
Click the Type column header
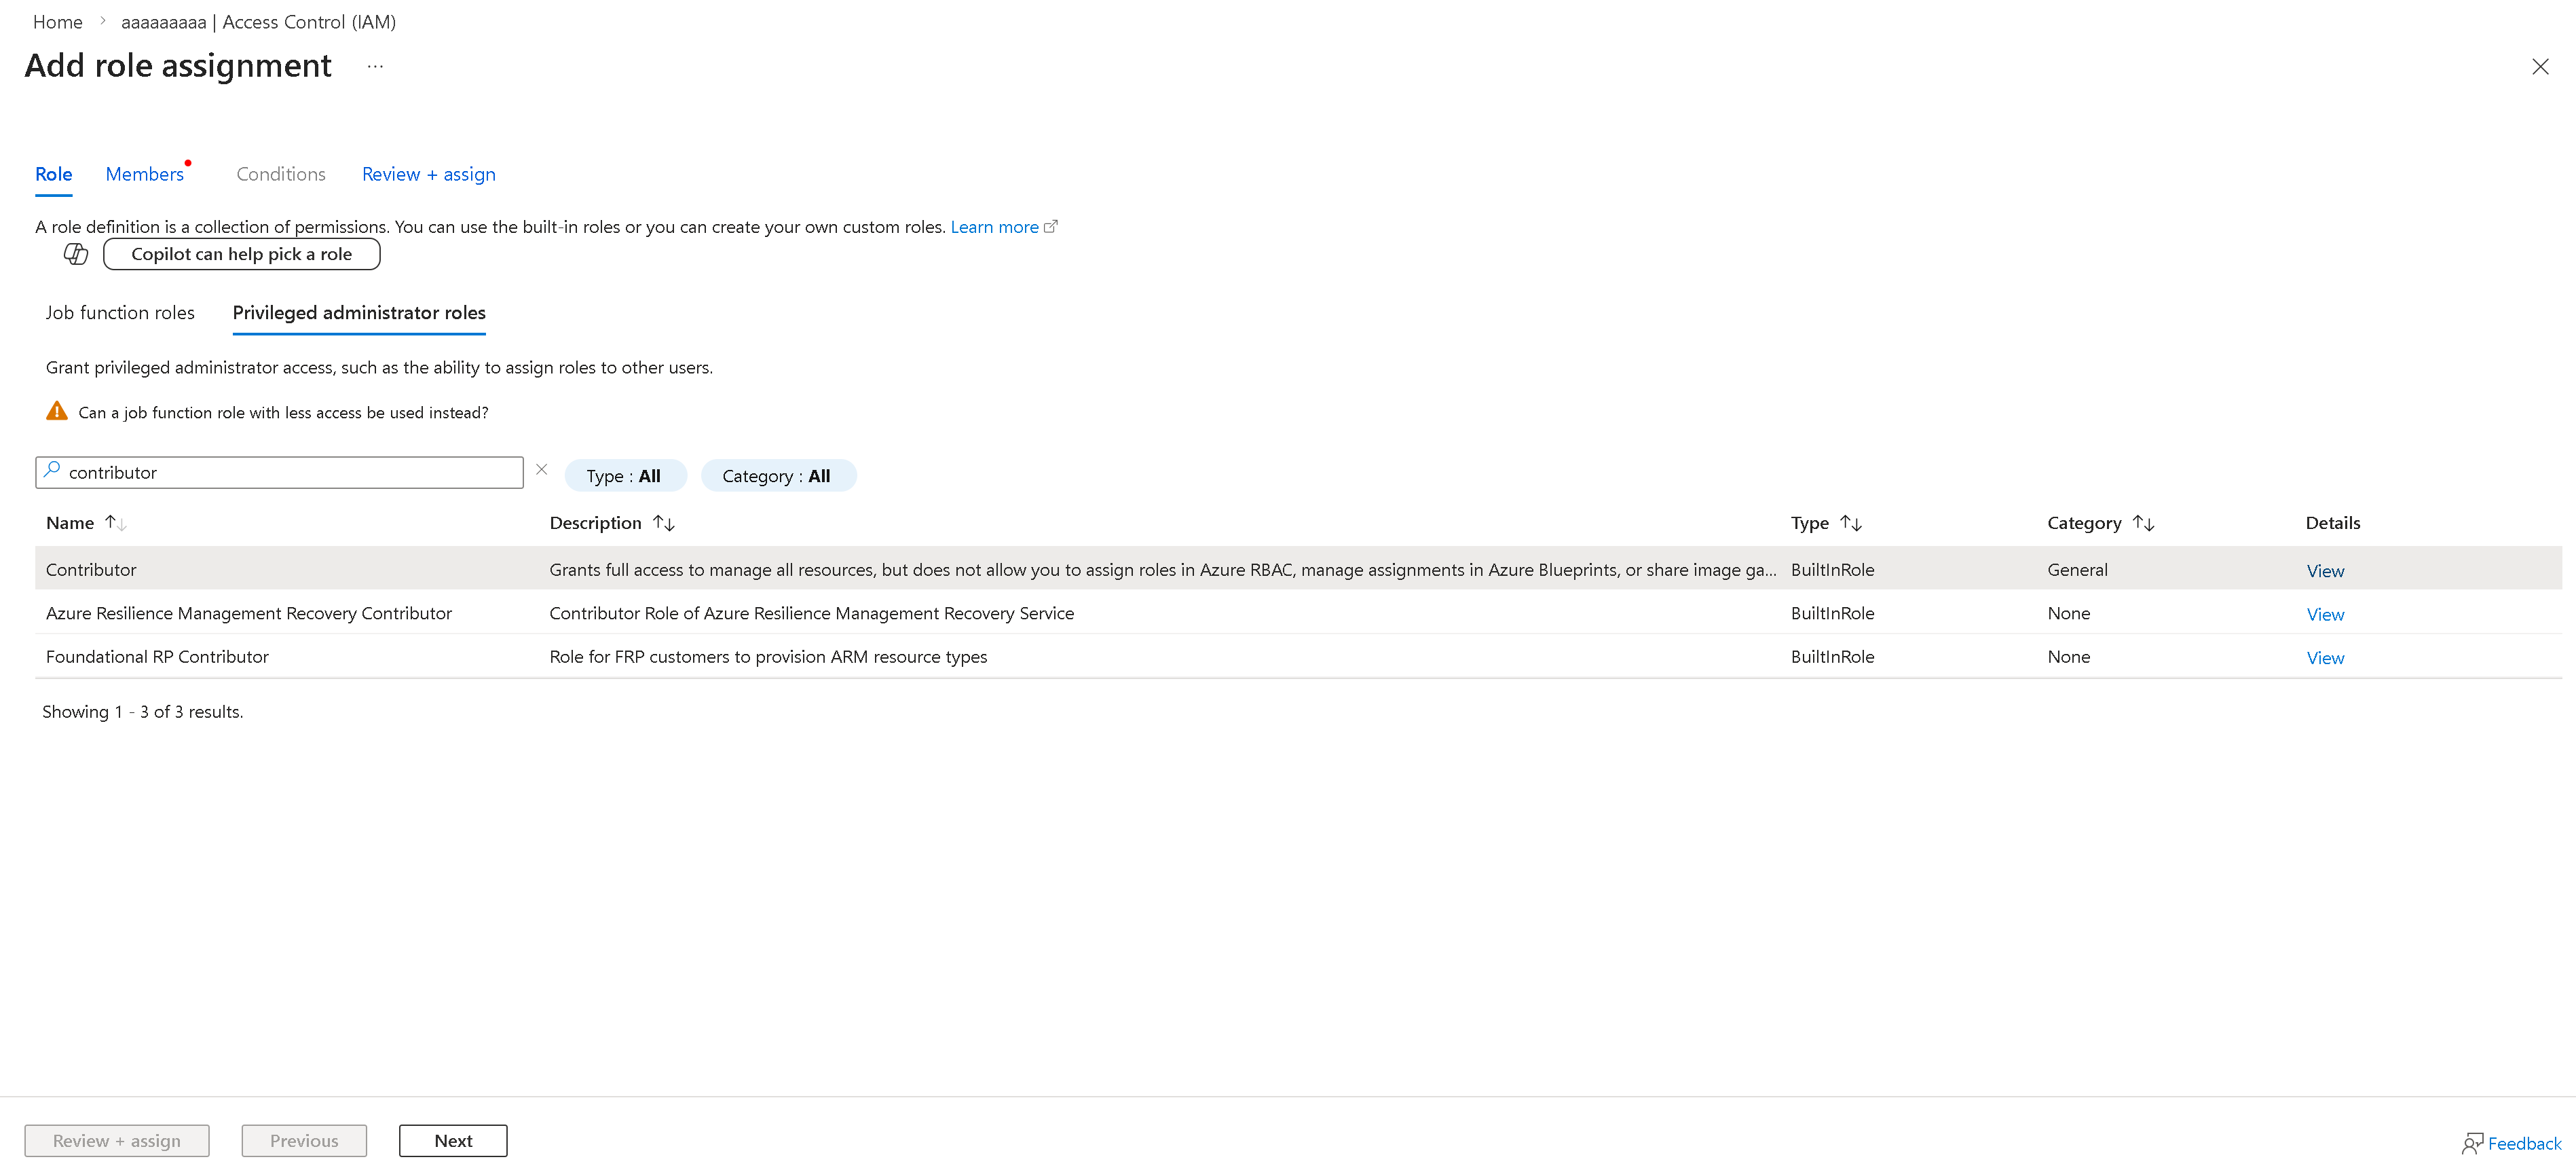tap(1810, 523)
